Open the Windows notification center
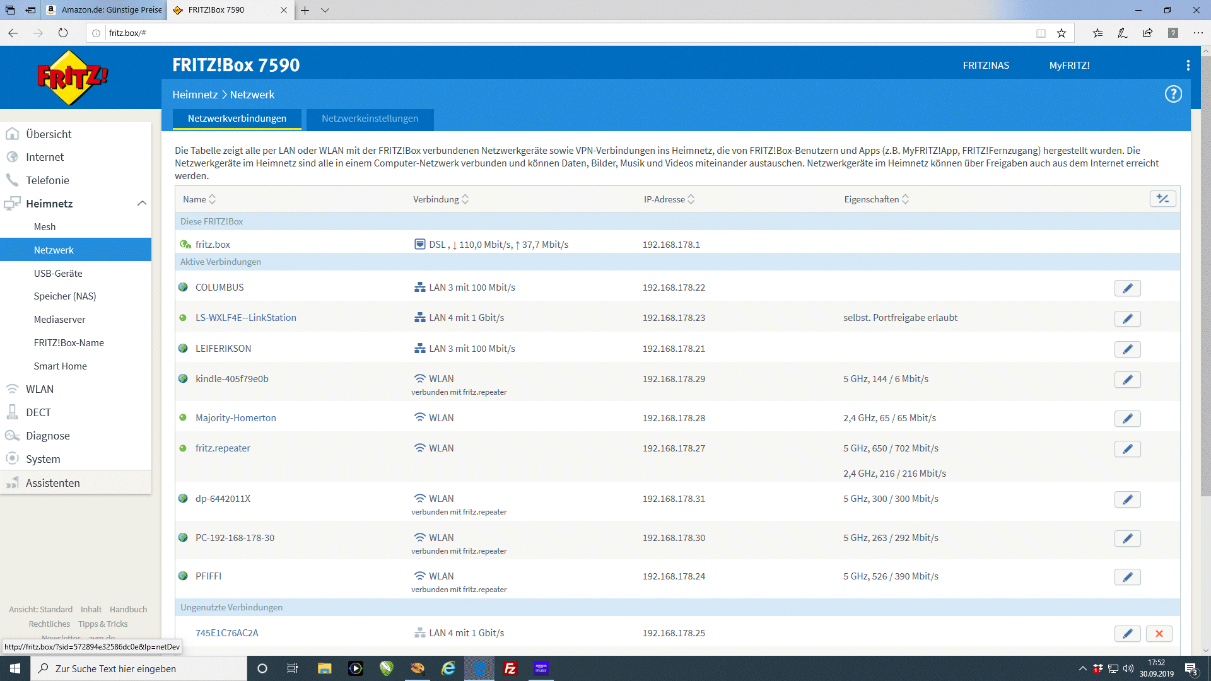1211x681 pixels. click(x=1191, y=669)
